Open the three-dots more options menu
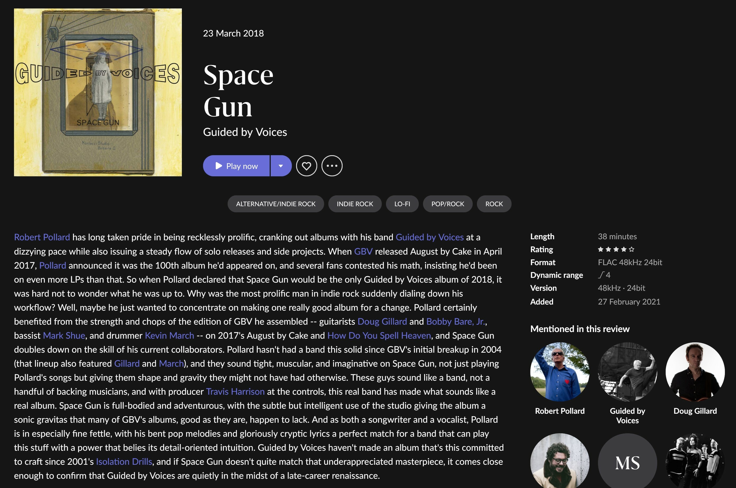The image size is (736, 488). pos(332,166)
